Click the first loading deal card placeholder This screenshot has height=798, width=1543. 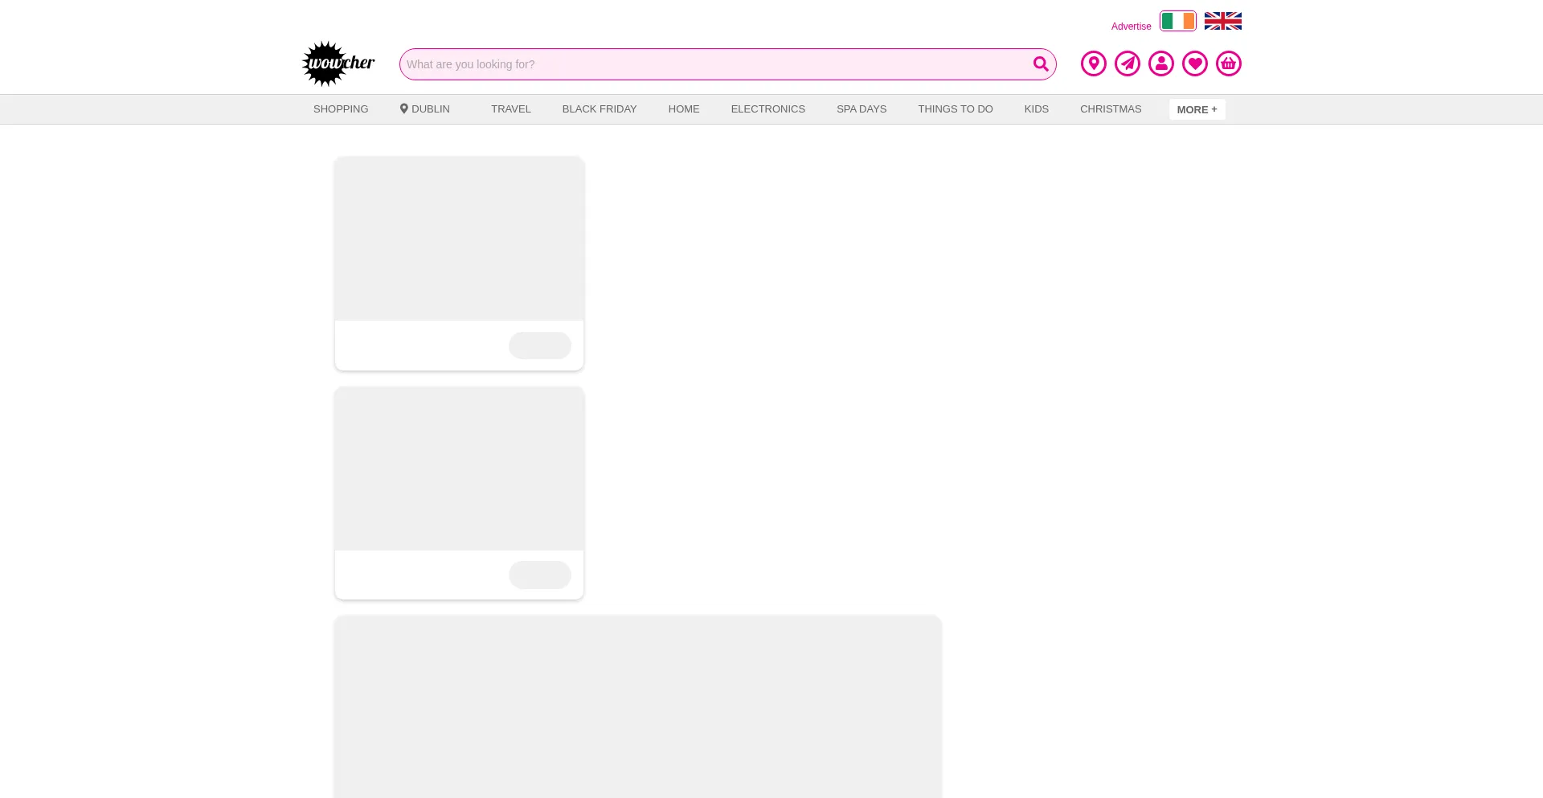tap(459, 263)
